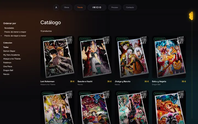Screen dimensions: 198x124
Task: Favorite the Levi Ackerman poster
Action: pyautogui.click(x=70, y=40)
